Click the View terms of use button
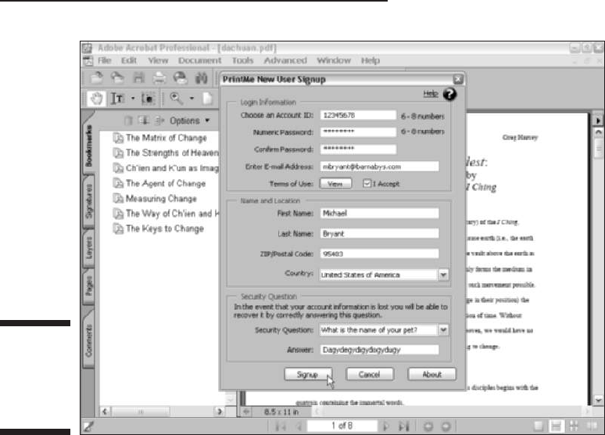The height and width of the screenshot is (435, 605). [x=335, y=184]
